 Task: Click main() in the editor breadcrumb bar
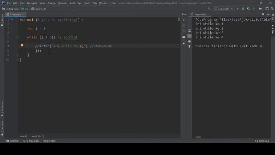click(x=23, y=136)
